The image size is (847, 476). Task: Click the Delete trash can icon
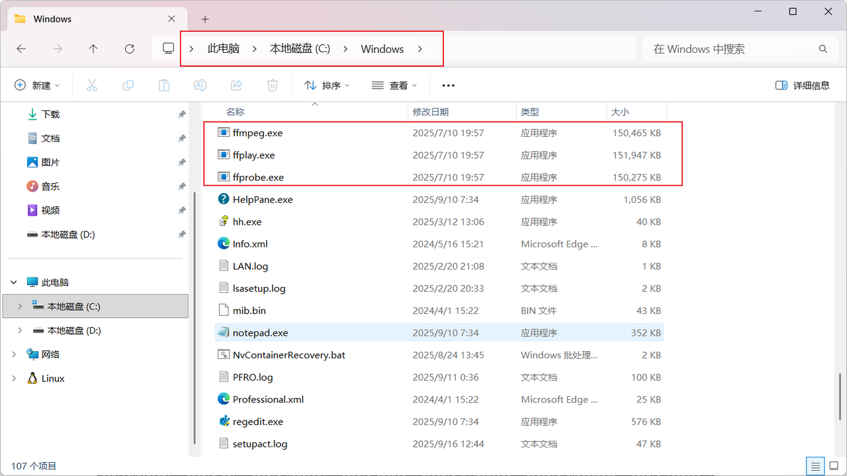(272, 85)
